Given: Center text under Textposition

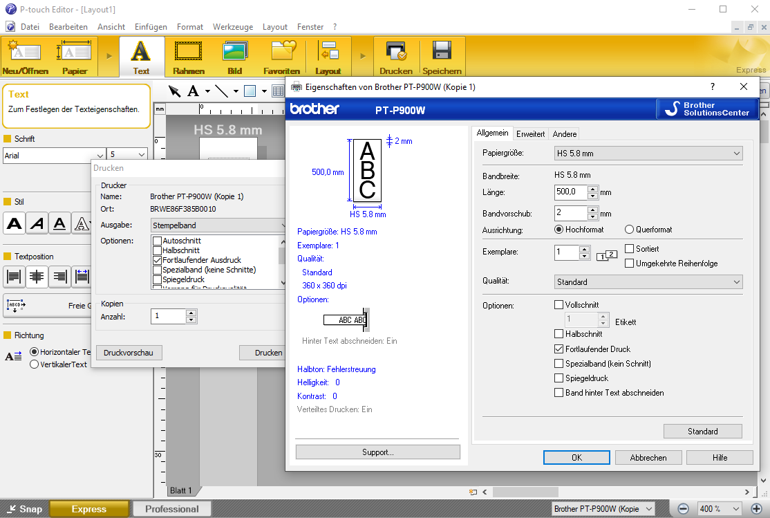Looking at the screenshot, I should [37, 277].
